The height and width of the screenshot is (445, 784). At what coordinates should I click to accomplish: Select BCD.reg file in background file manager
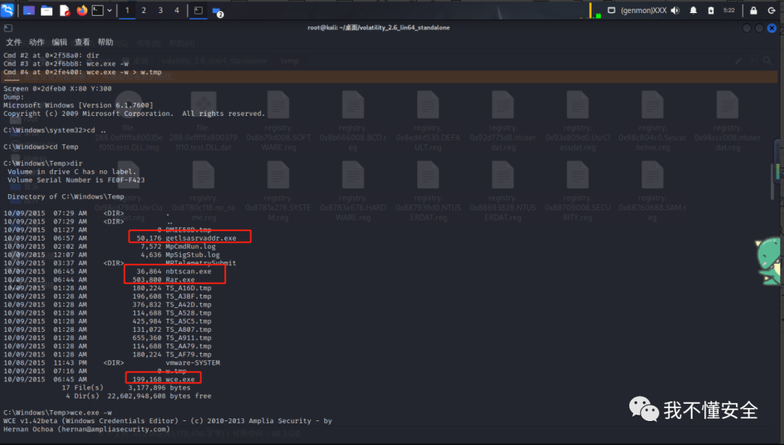point(353,122)
